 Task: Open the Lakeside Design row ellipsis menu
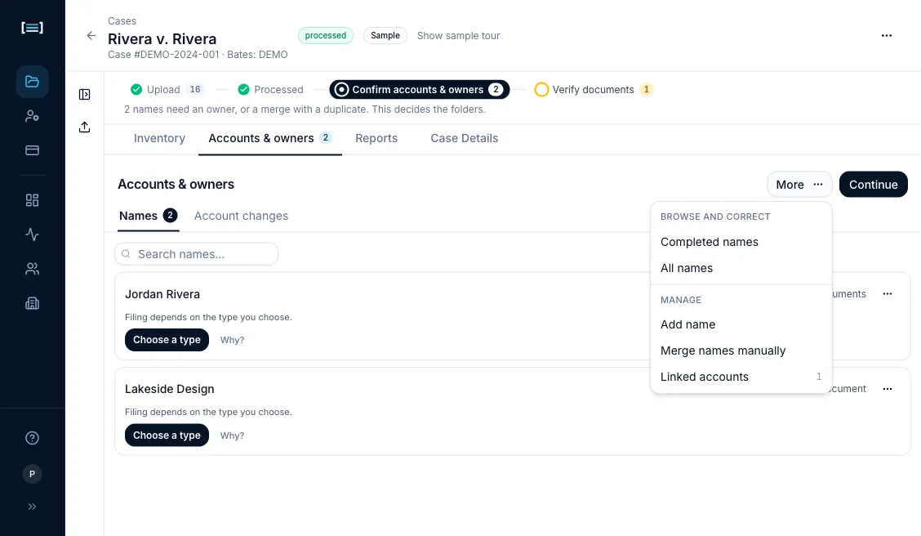(x=888, y=389)
